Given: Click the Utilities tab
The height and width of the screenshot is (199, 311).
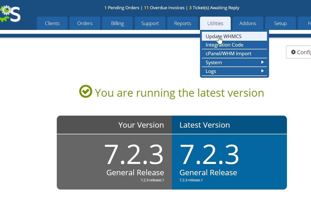Looking at the screenshot, I should click(215, 23).
